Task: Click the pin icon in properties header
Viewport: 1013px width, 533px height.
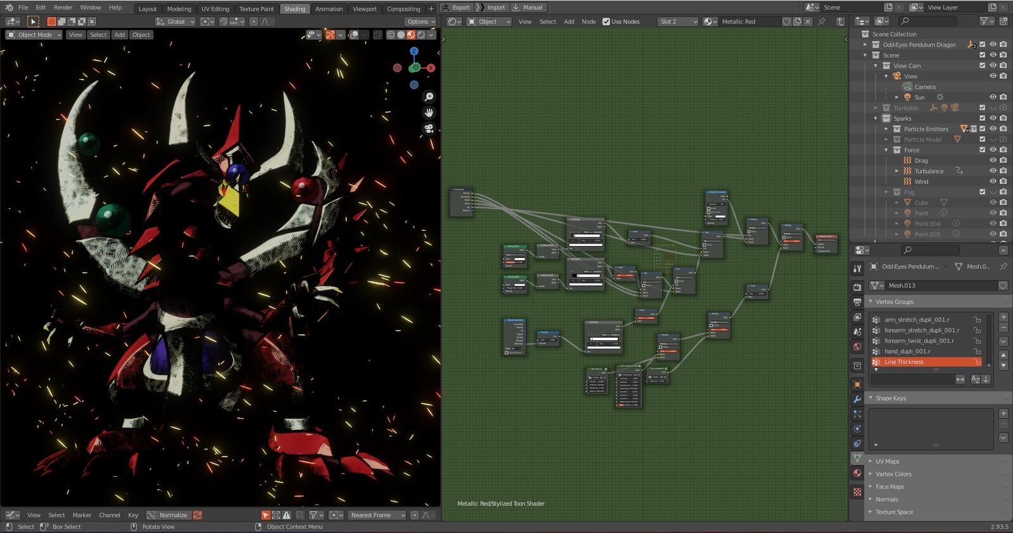Action: pyautogui.click(x=1003, y=267)
